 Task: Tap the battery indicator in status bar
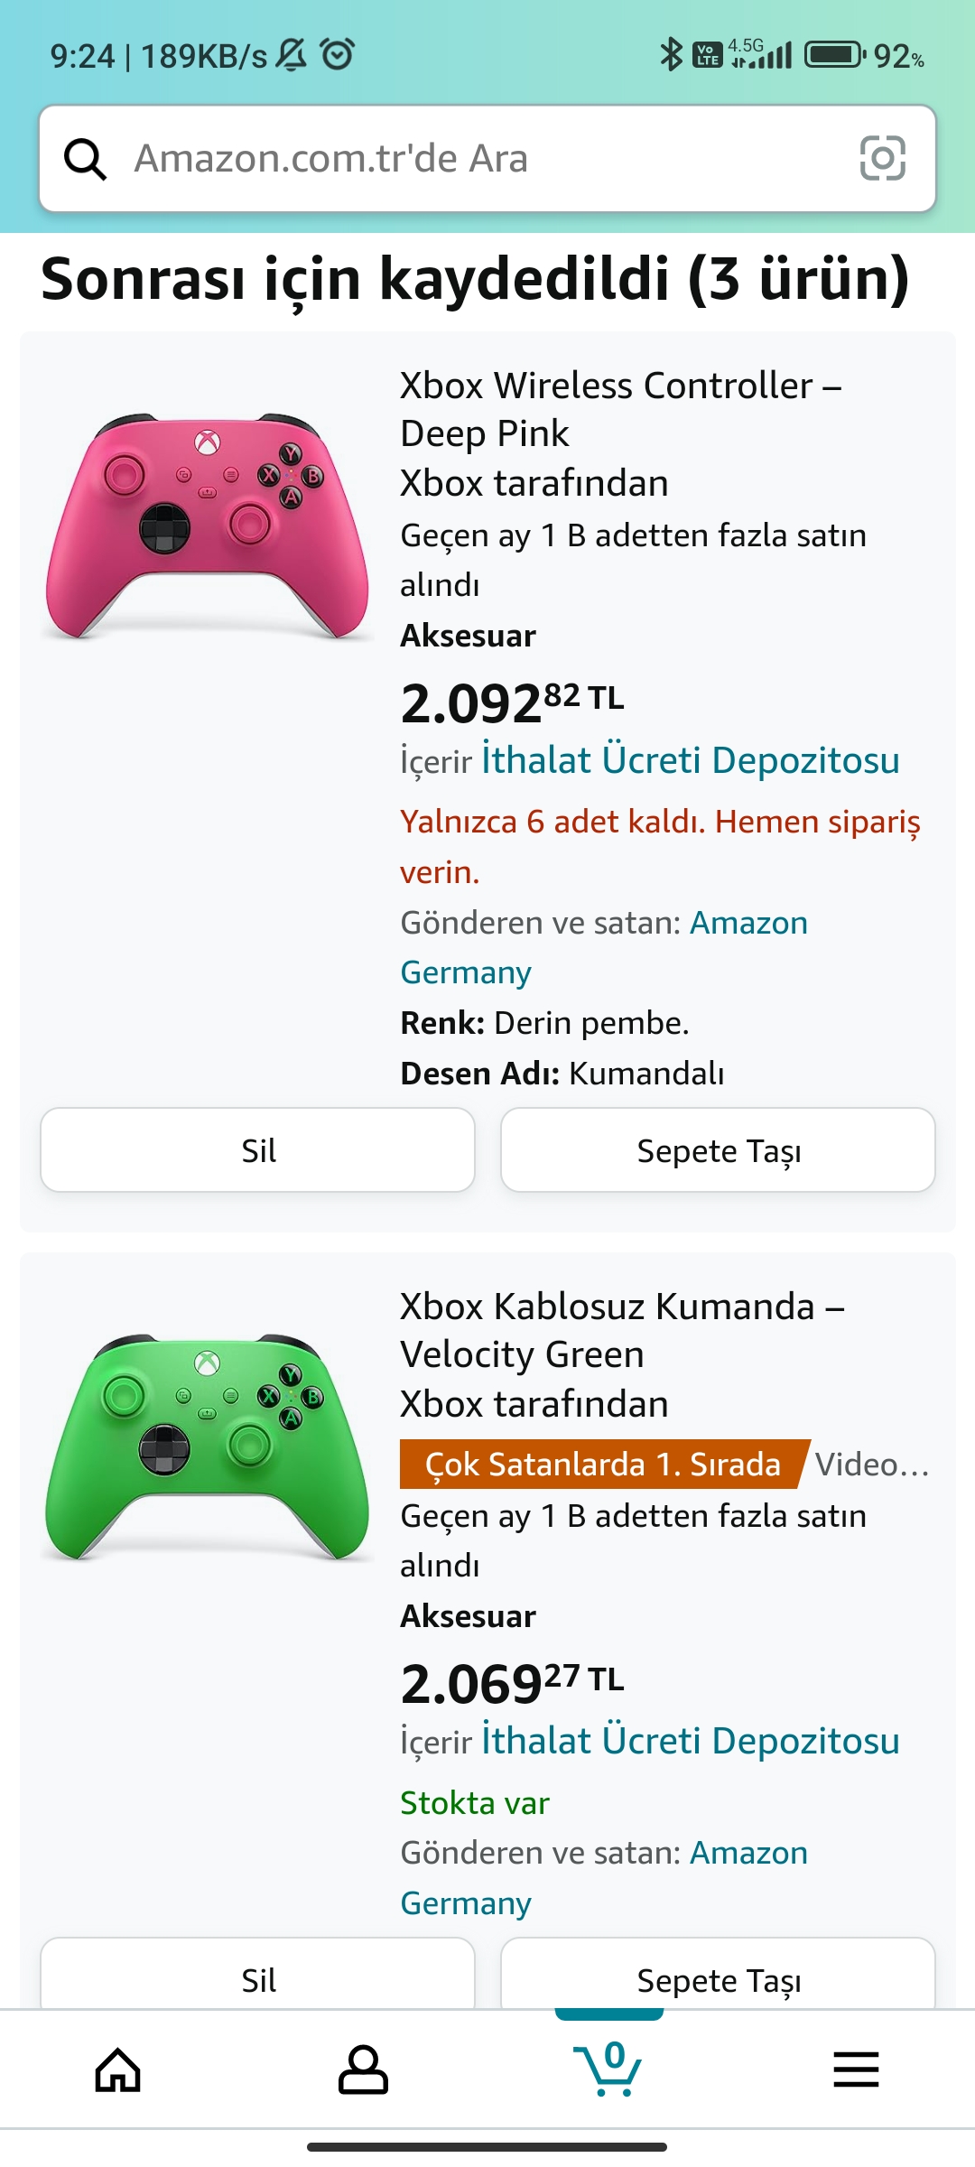point(834,56)
